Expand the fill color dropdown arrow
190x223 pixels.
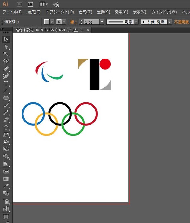coord(52,22)
